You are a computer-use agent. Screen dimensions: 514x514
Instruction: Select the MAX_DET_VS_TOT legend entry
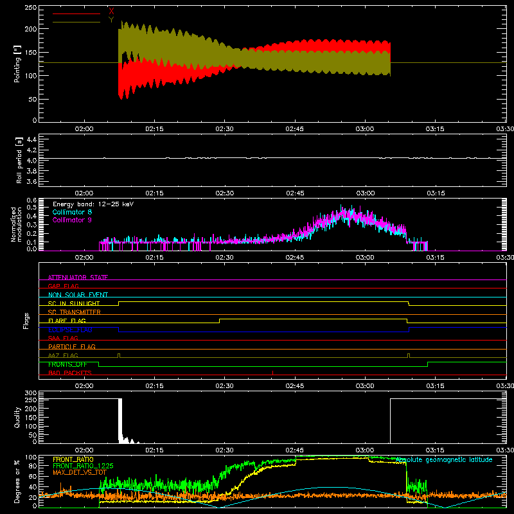[79, 472]
